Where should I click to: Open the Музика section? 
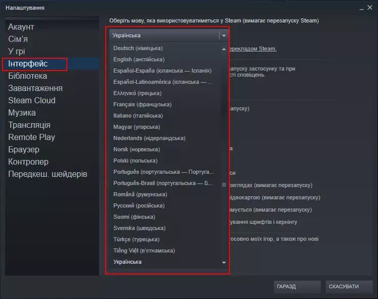pos(22,112)
